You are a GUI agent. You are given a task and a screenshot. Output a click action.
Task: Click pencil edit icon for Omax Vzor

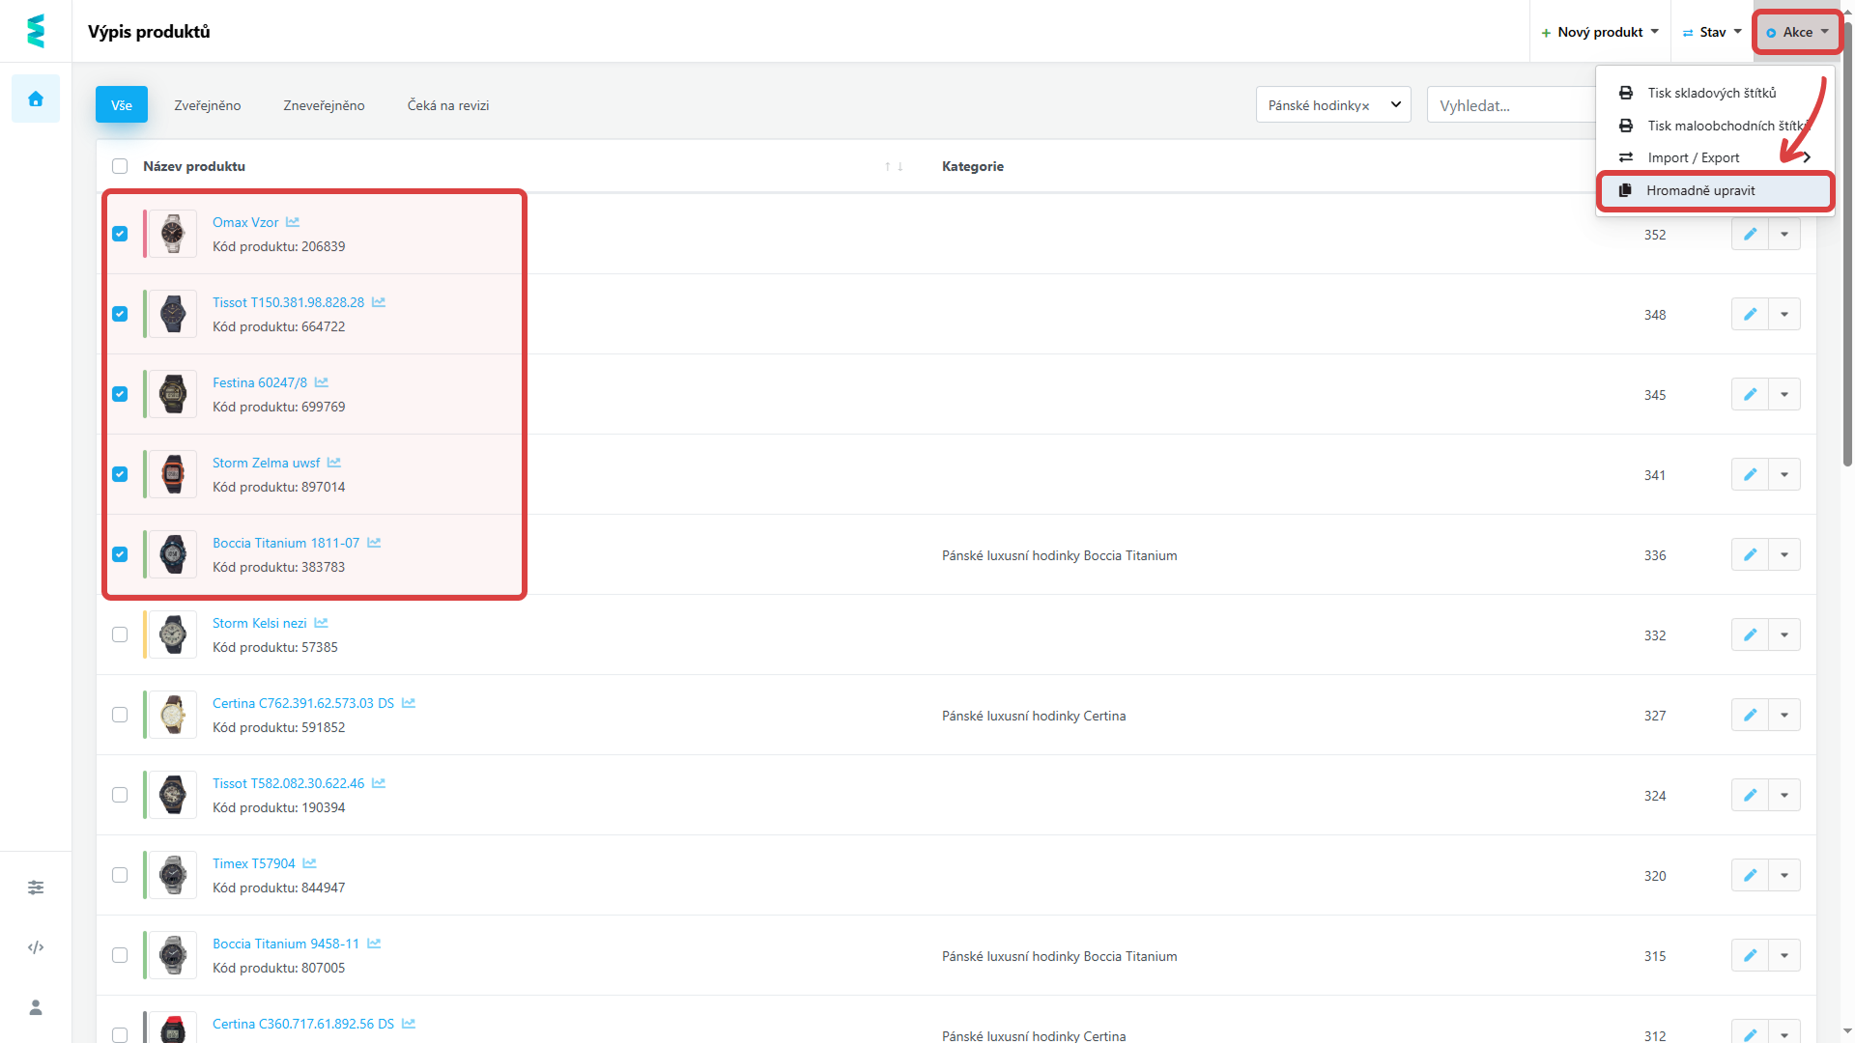(x=1750, y=234)
